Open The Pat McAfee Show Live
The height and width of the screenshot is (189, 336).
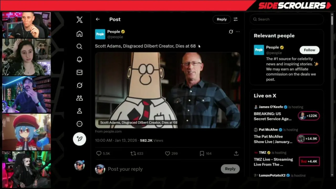pyautogui.click(x=273, y=139)
